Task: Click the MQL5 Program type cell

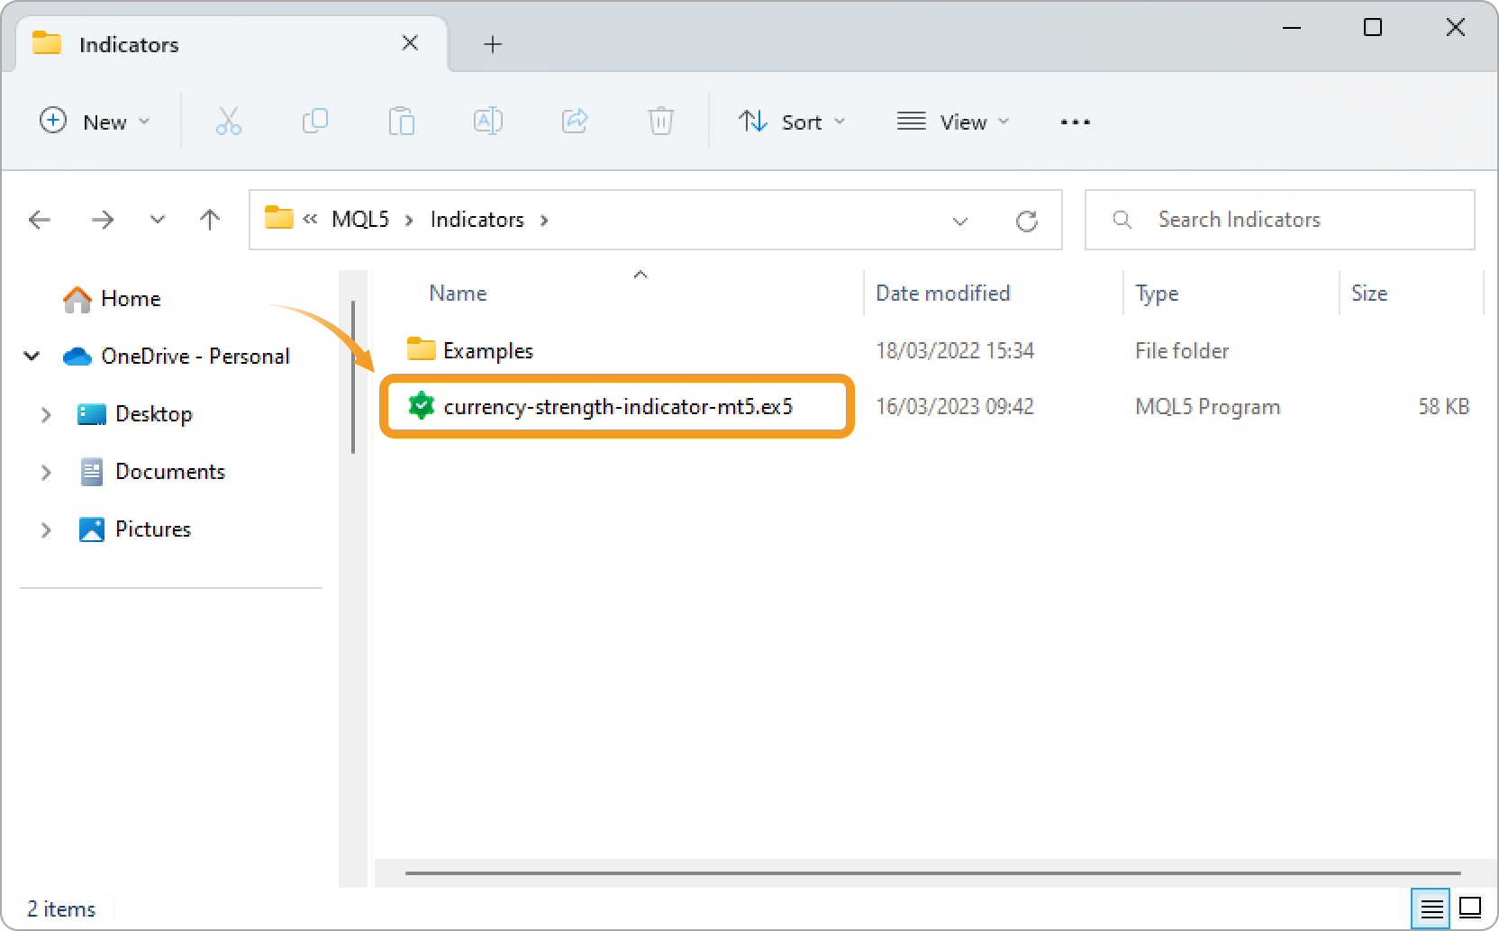Action: [1207, 407]
